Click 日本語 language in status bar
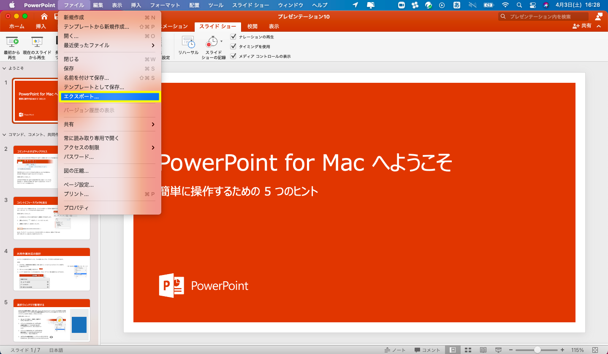Image resolution: width=608 pixels, height=354 pixels. 56,350
